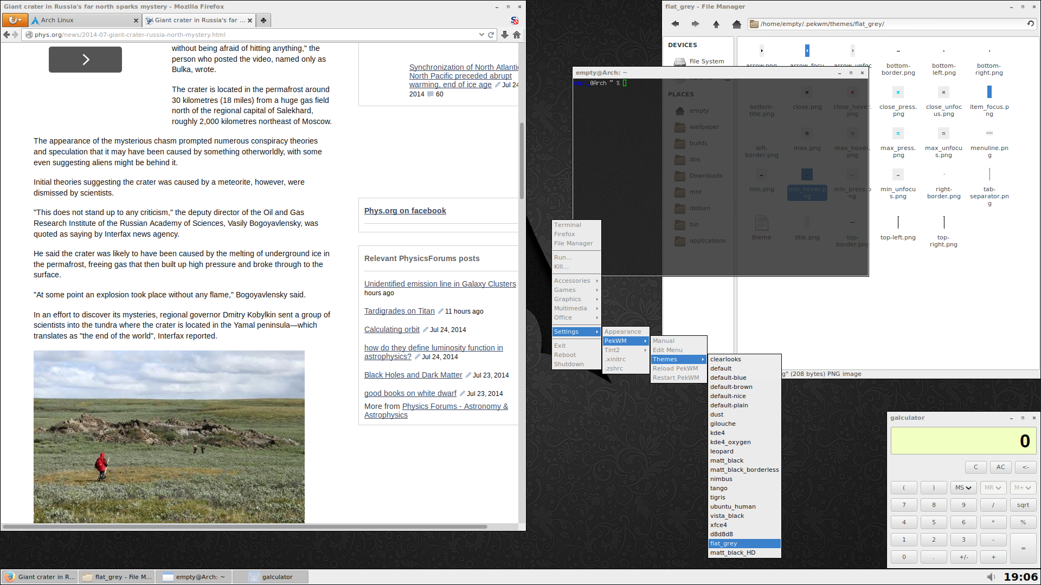
Task: Click calculator equals button
Action: 1023,548
